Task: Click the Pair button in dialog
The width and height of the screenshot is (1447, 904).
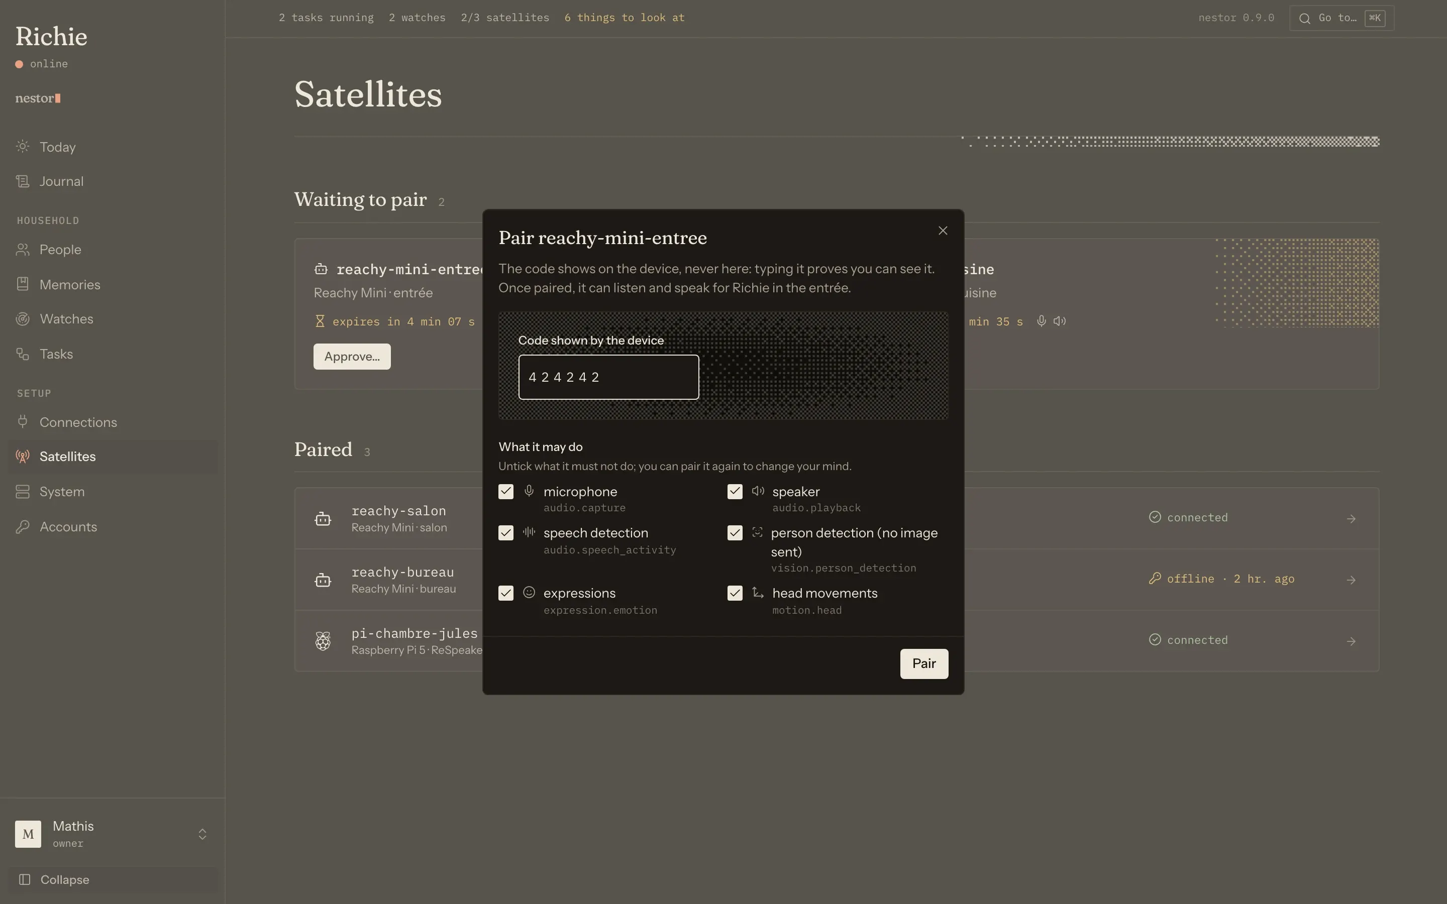Action: tap(924, 663)
